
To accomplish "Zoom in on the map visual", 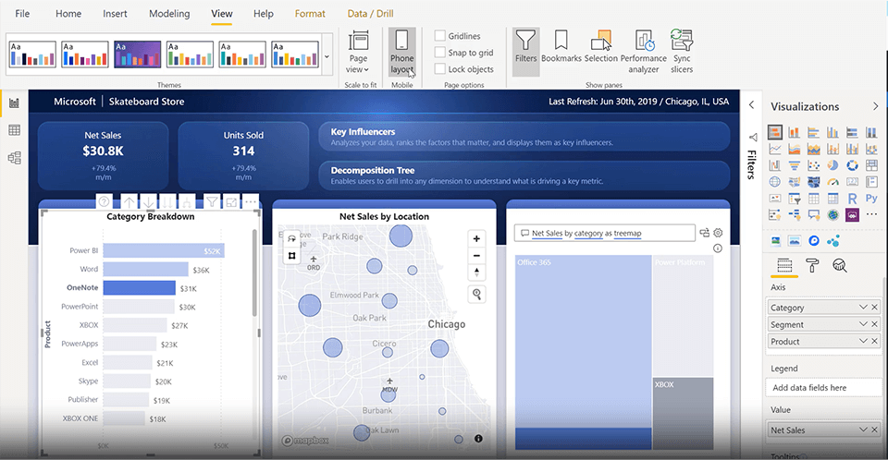I will [476, 238].
